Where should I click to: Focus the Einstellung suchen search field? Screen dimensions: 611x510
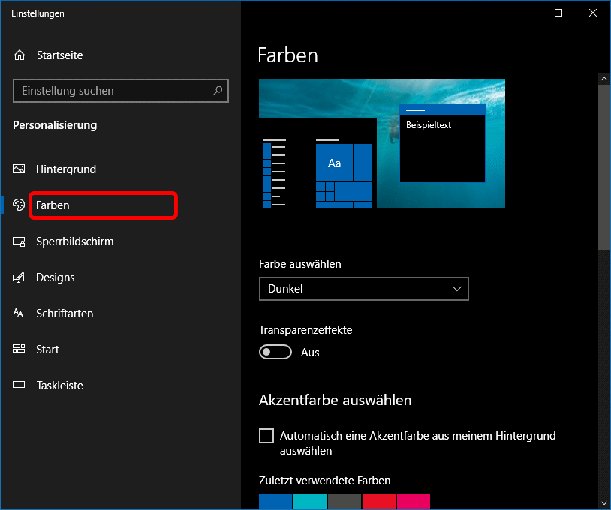[x=113, y=91]
